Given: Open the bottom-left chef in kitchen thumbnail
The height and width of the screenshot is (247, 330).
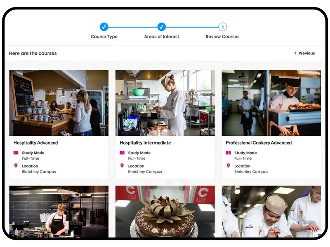Looking at the screenshot, I should pyautogui.click(x=59, y=212).
